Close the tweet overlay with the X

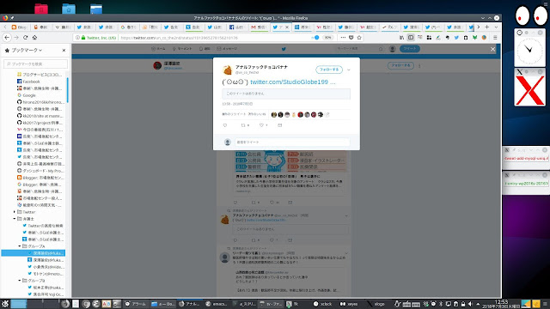click(x=492, y=49)
